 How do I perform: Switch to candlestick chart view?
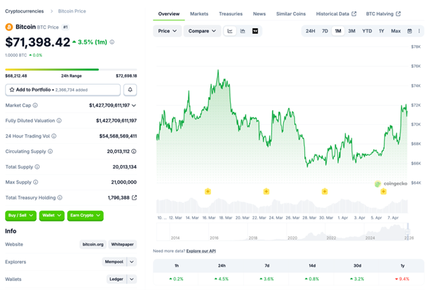tap(243, 31)
